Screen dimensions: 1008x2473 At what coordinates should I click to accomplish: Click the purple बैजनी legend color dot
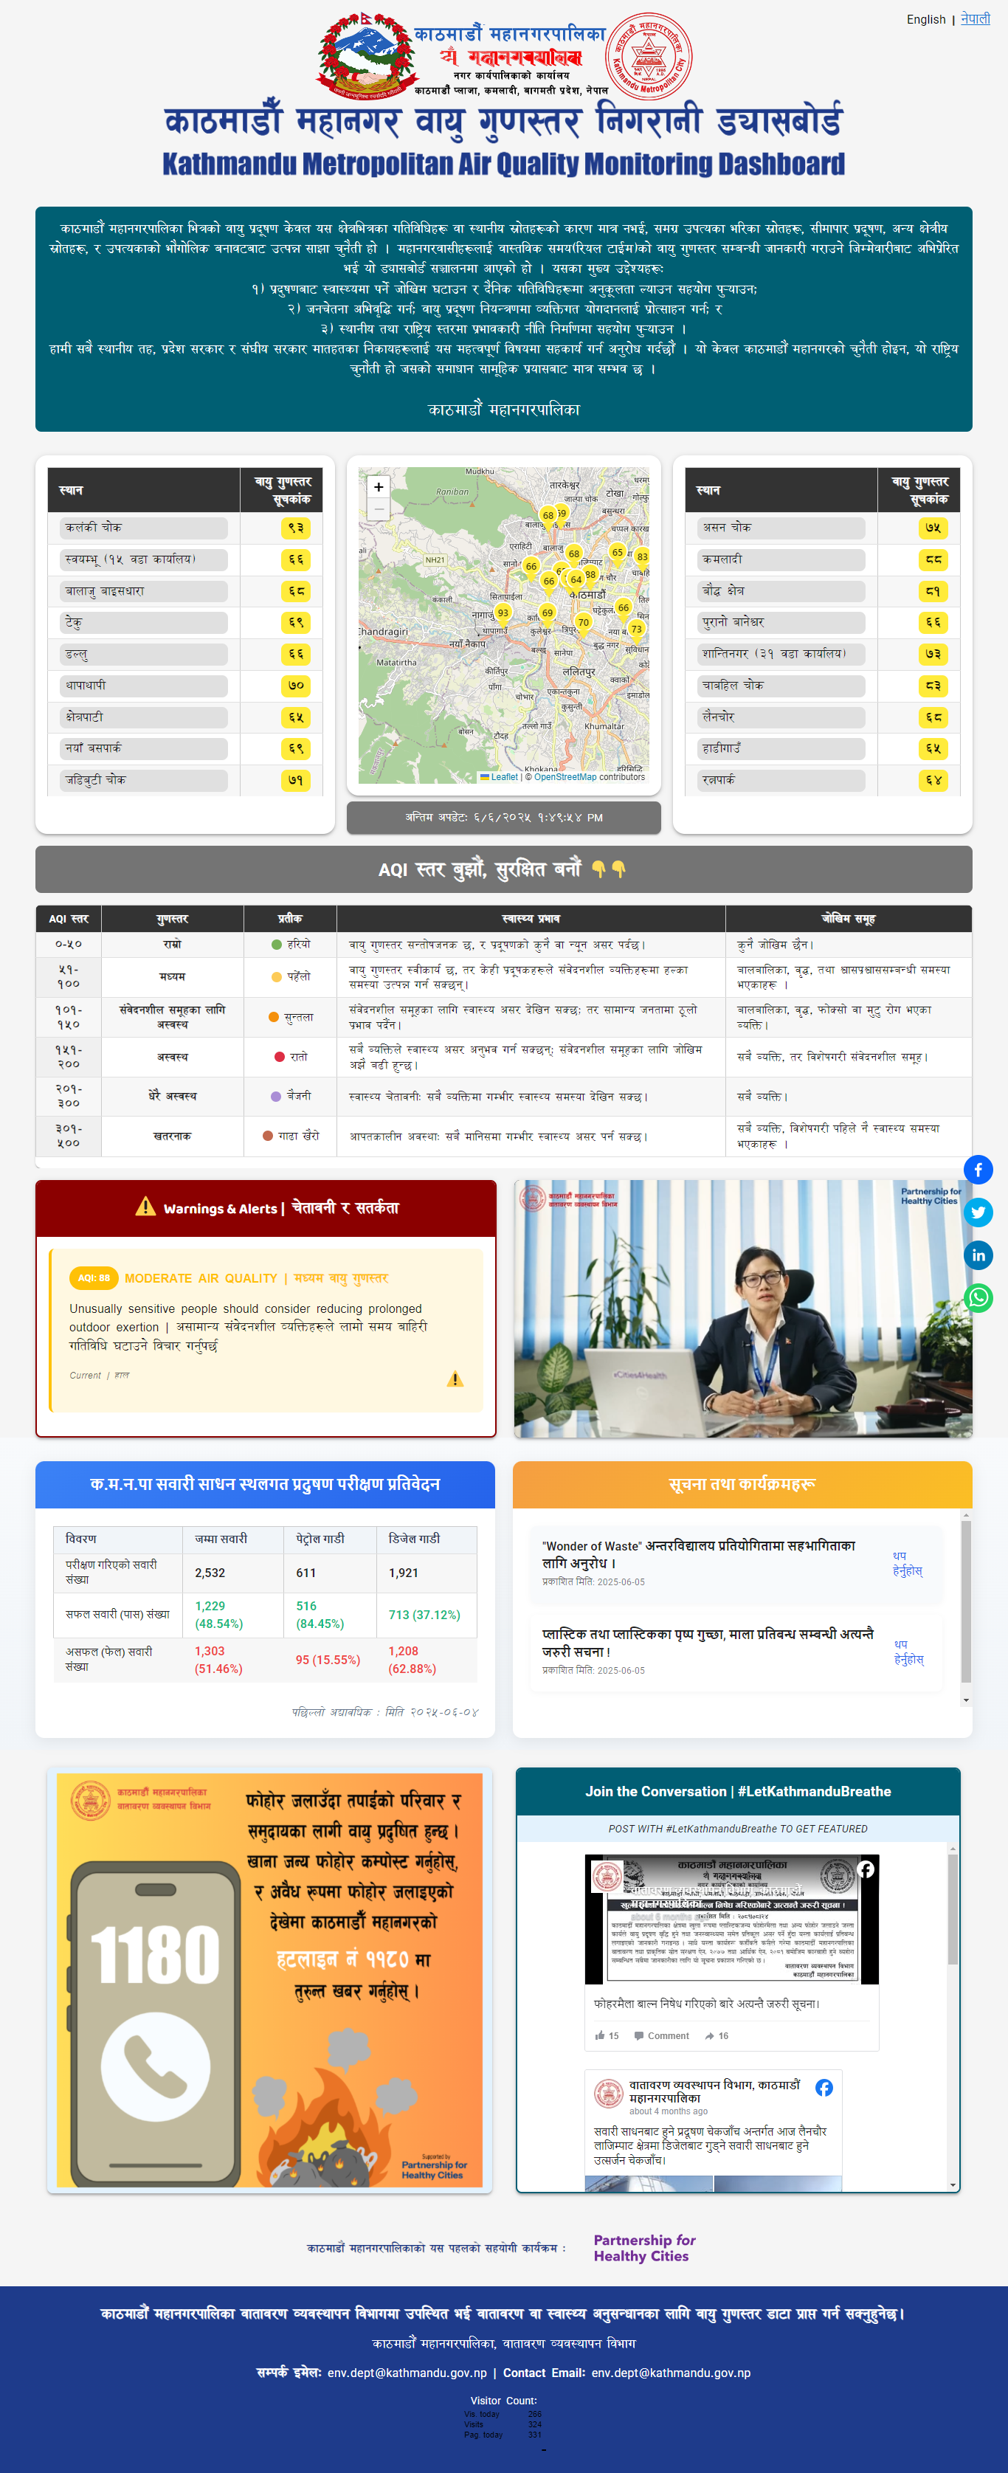[277, 1095]
